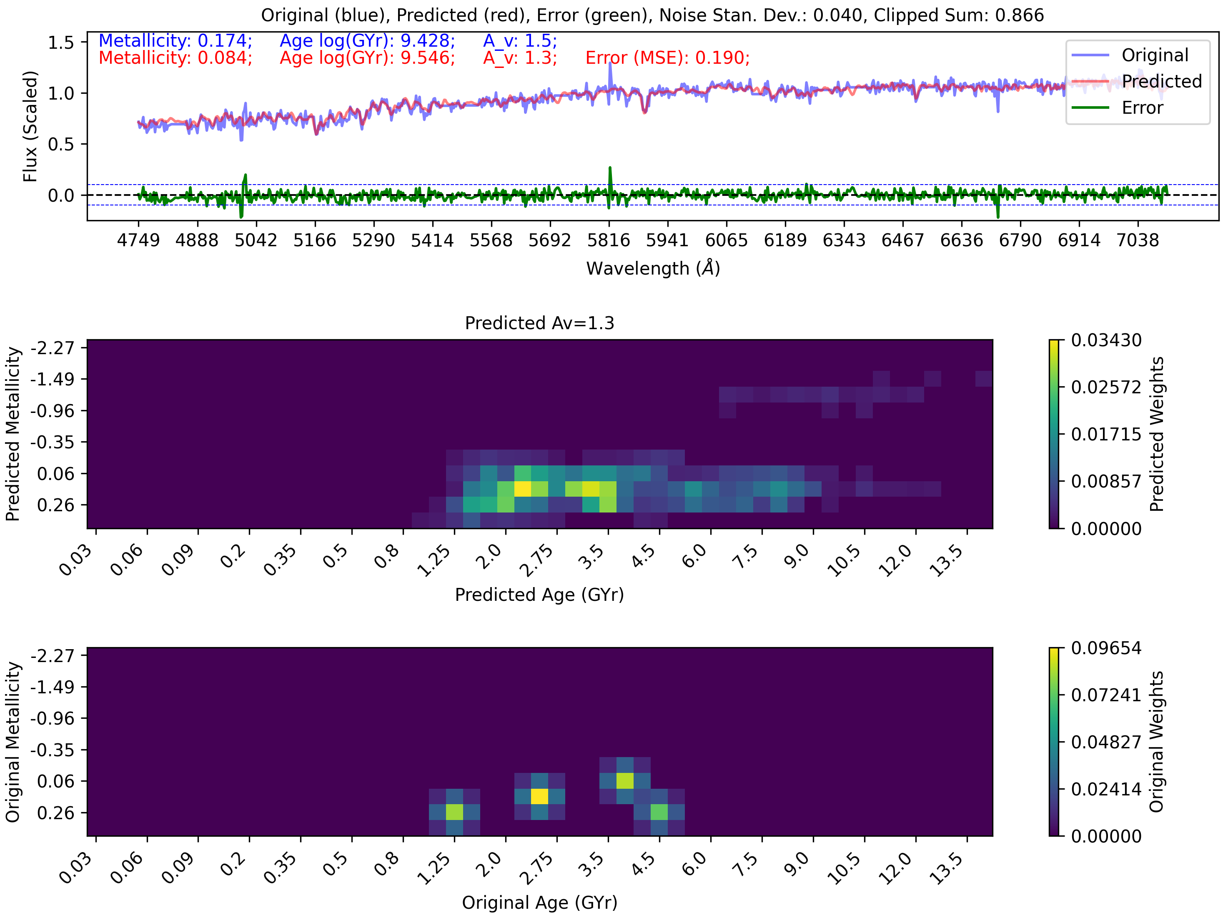Click the red Age log(GYr) 9.546 annotation

click(x=368, y=58)
